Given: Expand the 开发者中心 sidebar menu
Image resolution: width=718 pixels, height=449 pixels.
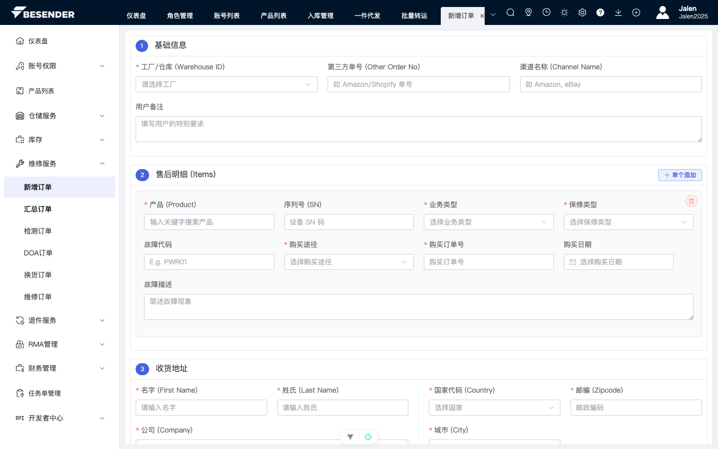Looking at the screenshot, I should point(102,418).
